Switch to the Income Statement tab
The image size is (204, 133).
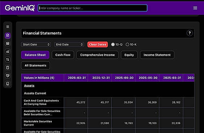tap(157, 55)
